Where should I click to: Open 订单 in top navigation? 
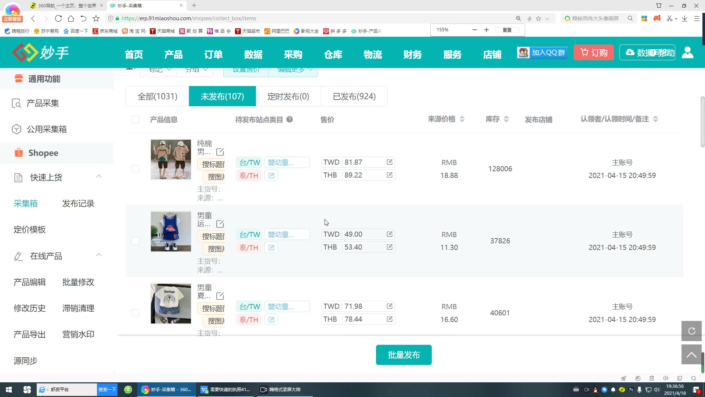point(213,54)
